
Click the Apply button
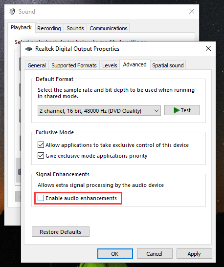pyautogui.click(x=194, y=253)
